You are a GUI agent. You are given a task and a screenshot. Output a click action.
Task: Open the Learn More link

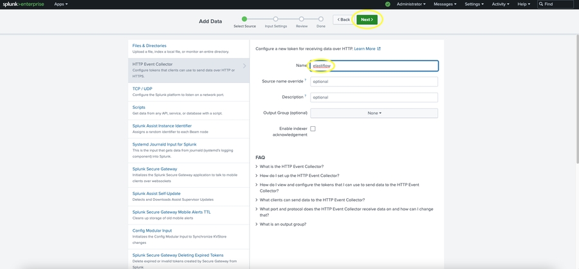(367, 48)
